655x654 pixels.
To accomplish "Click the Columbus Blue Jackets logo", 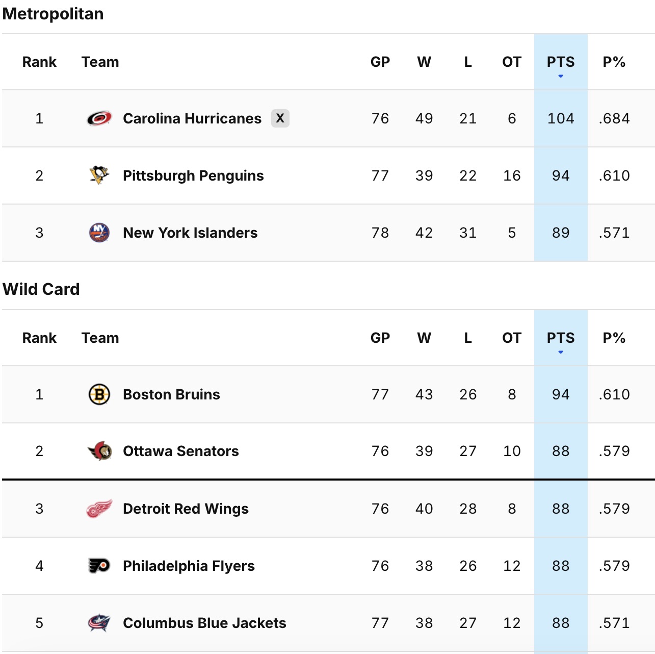I will [x=99, y=623].
